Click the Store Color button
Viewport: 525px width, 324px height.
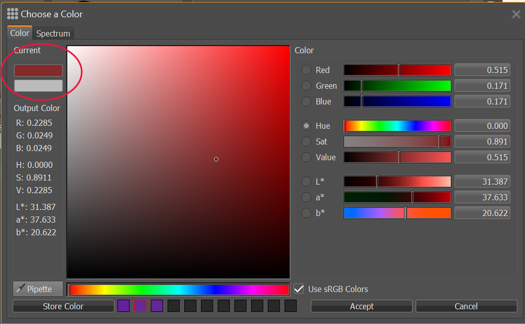[63, 306]
